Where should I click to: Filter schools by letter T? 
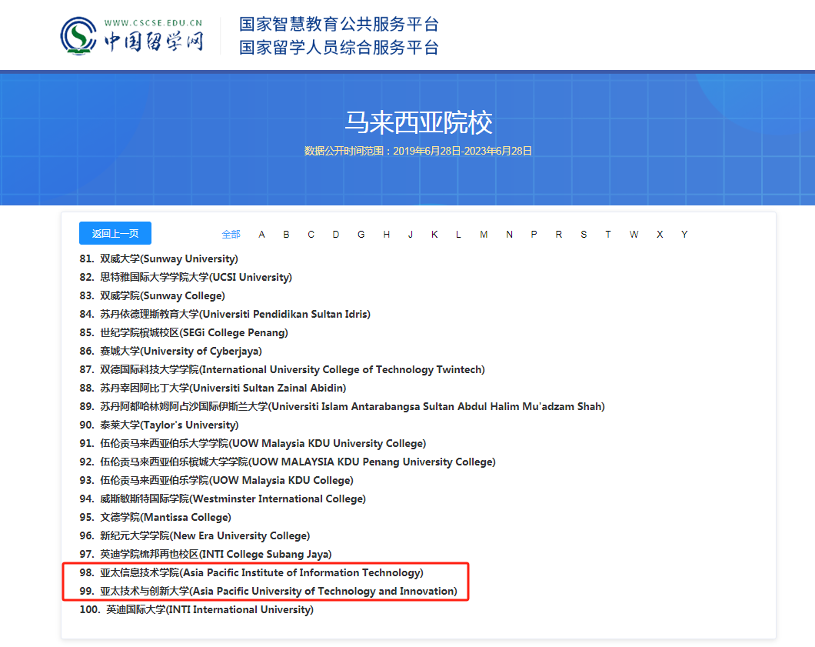[x=607, y=235]
